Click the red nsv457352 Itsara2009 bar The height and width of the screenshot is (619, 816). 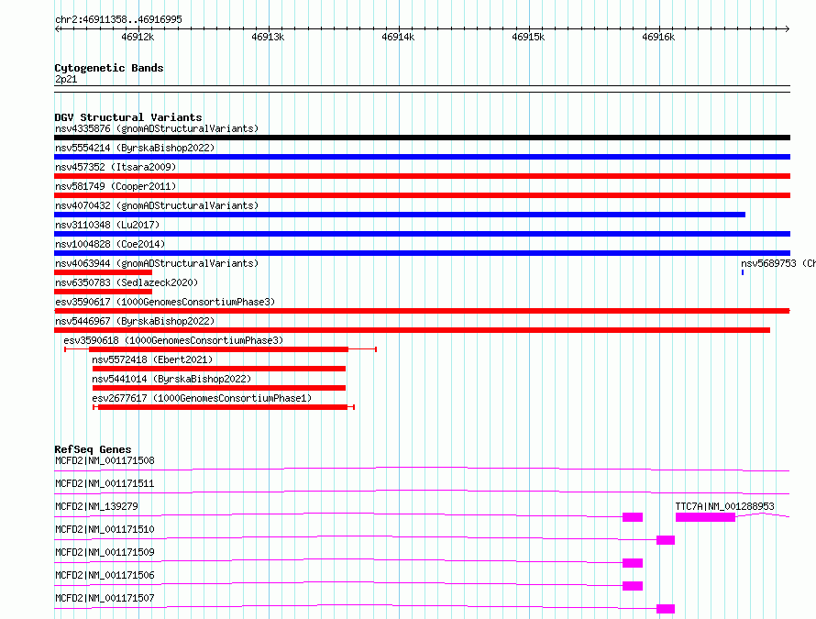click(422, 176)
